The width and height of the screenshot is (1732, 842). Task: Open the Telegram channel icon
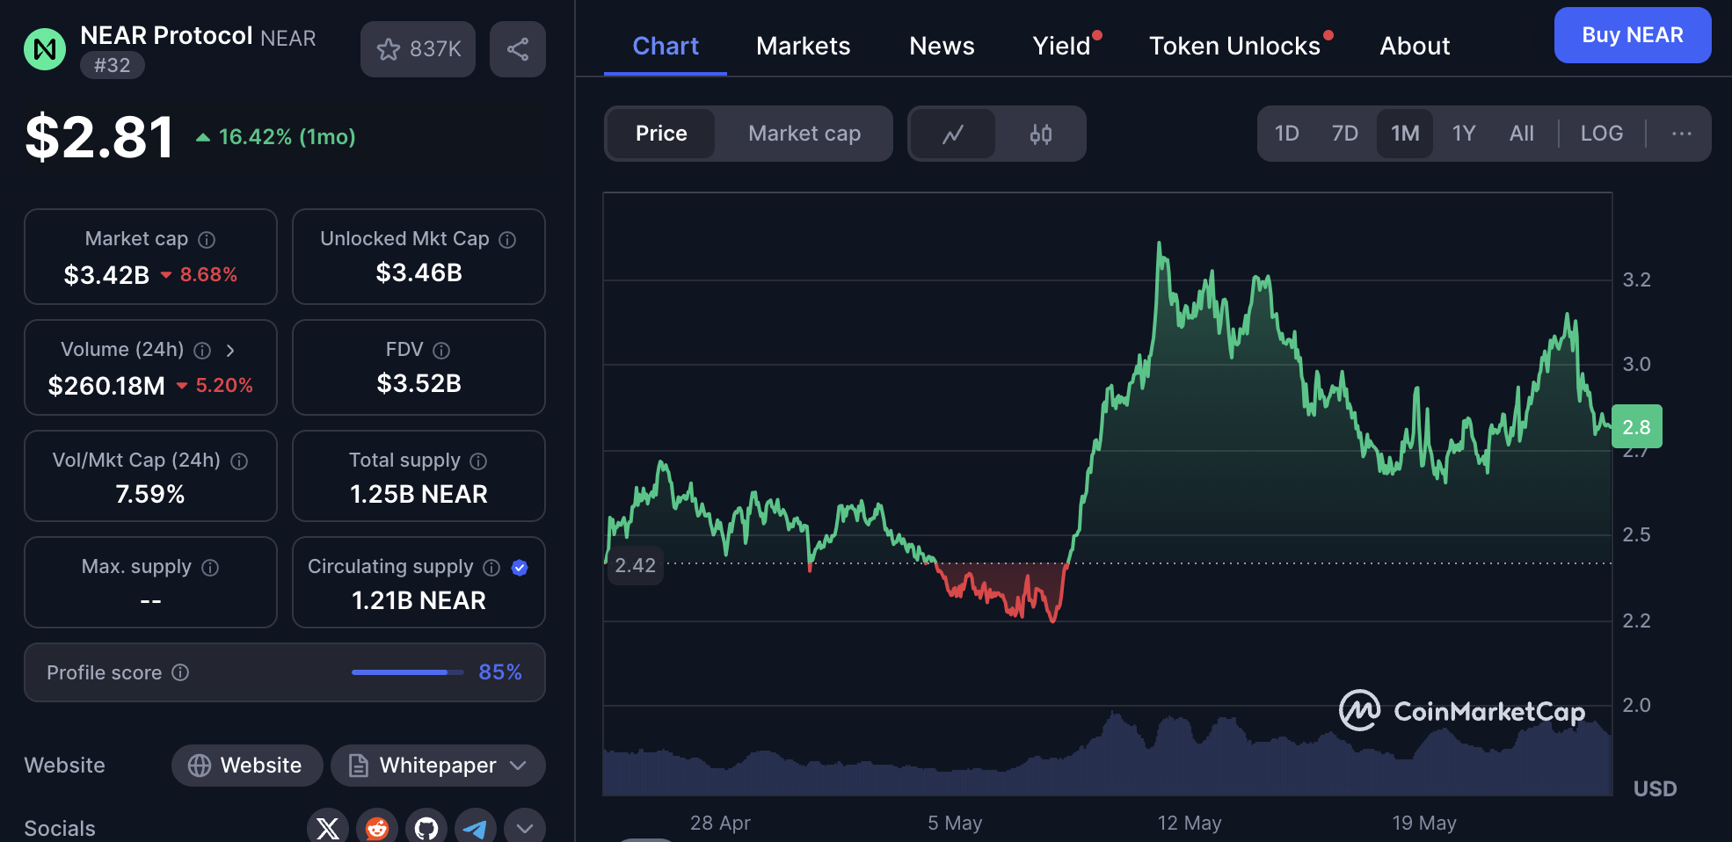point(474,827)
